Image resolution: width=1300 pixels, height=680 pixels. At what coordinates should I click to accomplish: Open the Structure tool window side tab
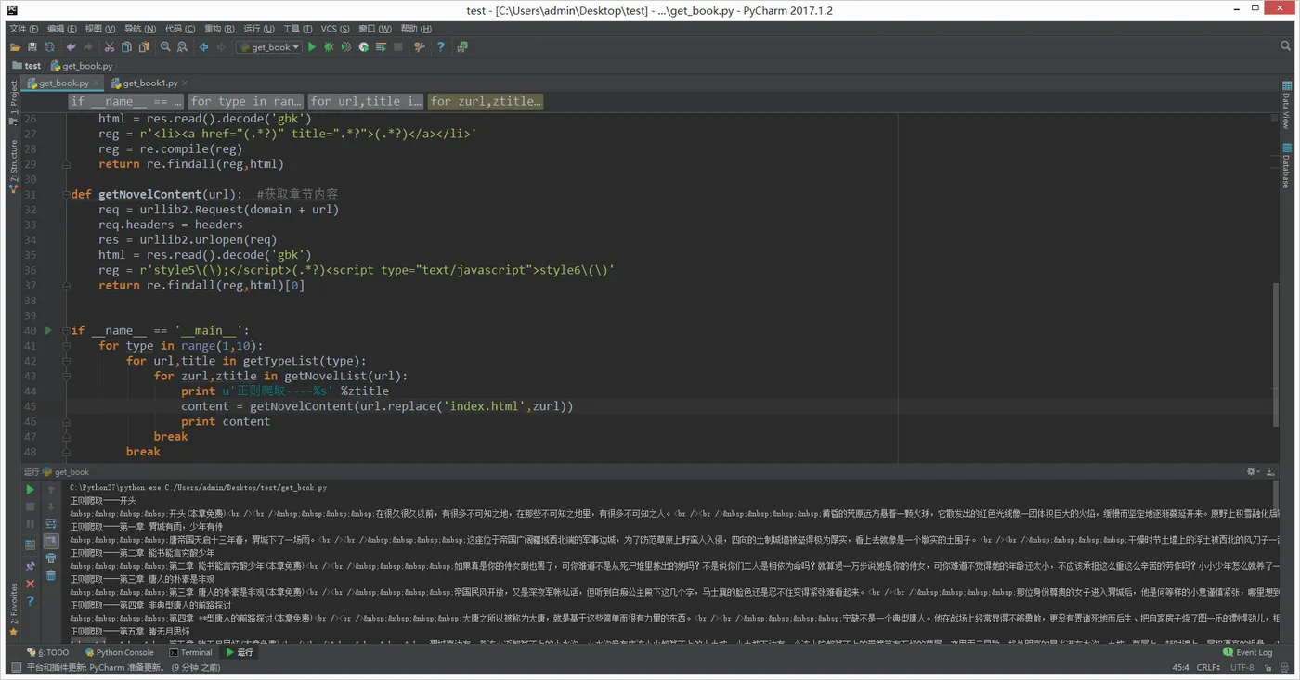tap(13, 167)
